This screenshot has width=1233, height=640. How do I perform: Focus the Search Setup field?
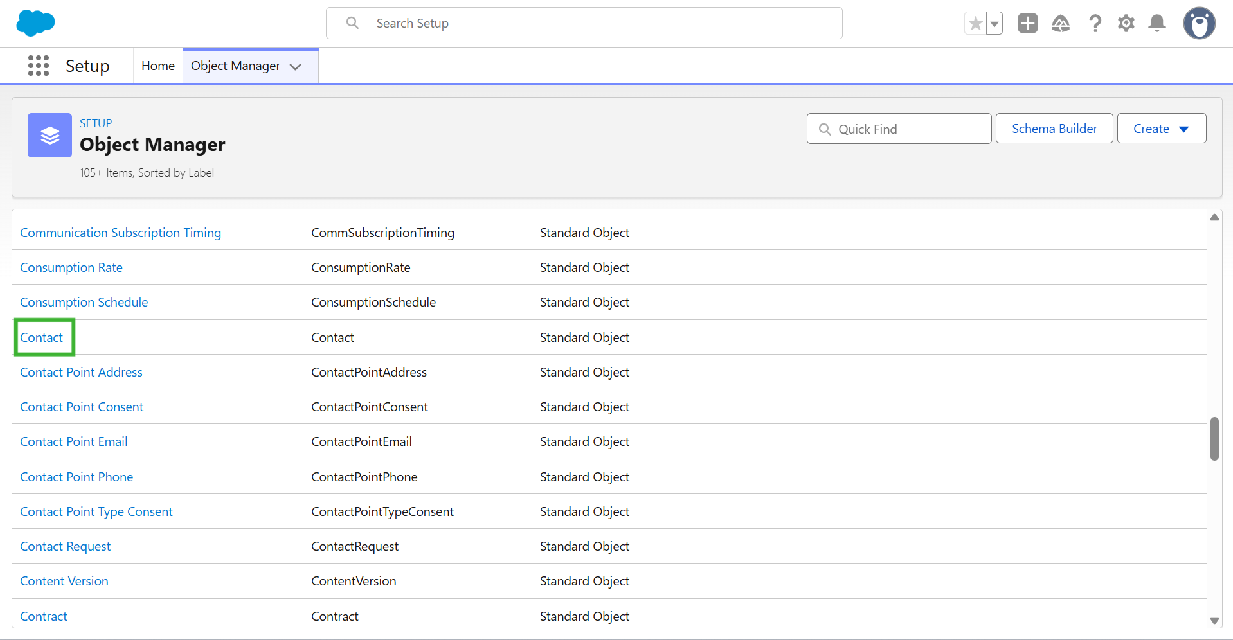[x=584, y=23]
